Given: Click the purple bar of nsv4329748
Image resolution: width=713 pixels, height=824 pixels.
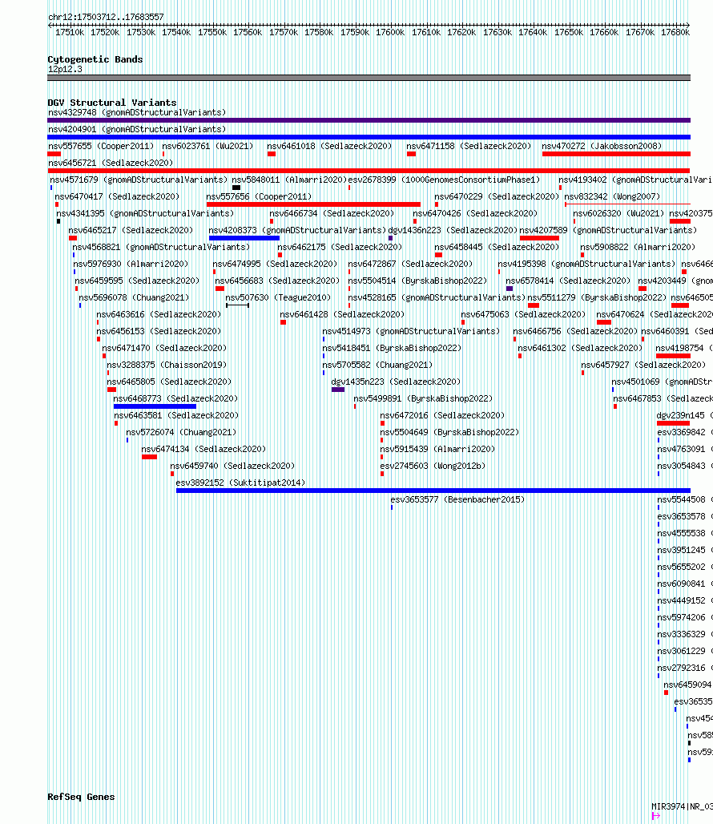Looking at the screenshot, I should [x=369, y=120].
